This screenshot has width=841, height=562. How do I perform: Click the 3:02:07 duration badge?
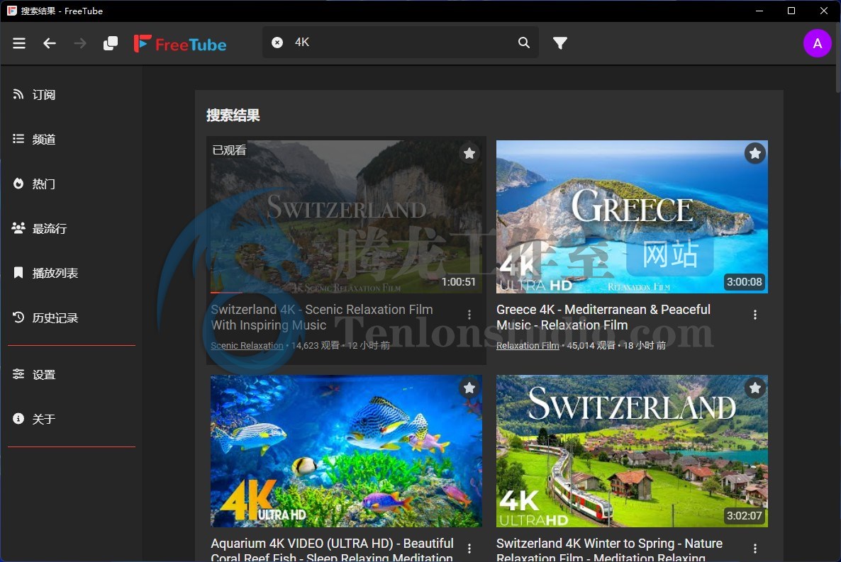click(744, 516)
